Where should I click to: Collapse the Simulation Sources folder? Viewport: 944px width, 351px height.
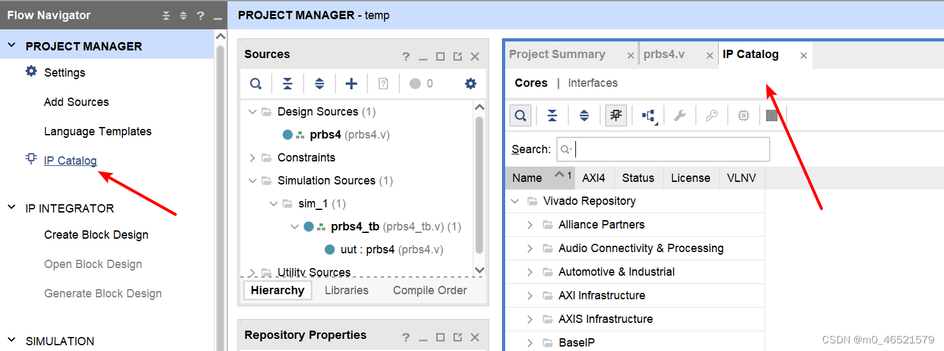(253, 181)
